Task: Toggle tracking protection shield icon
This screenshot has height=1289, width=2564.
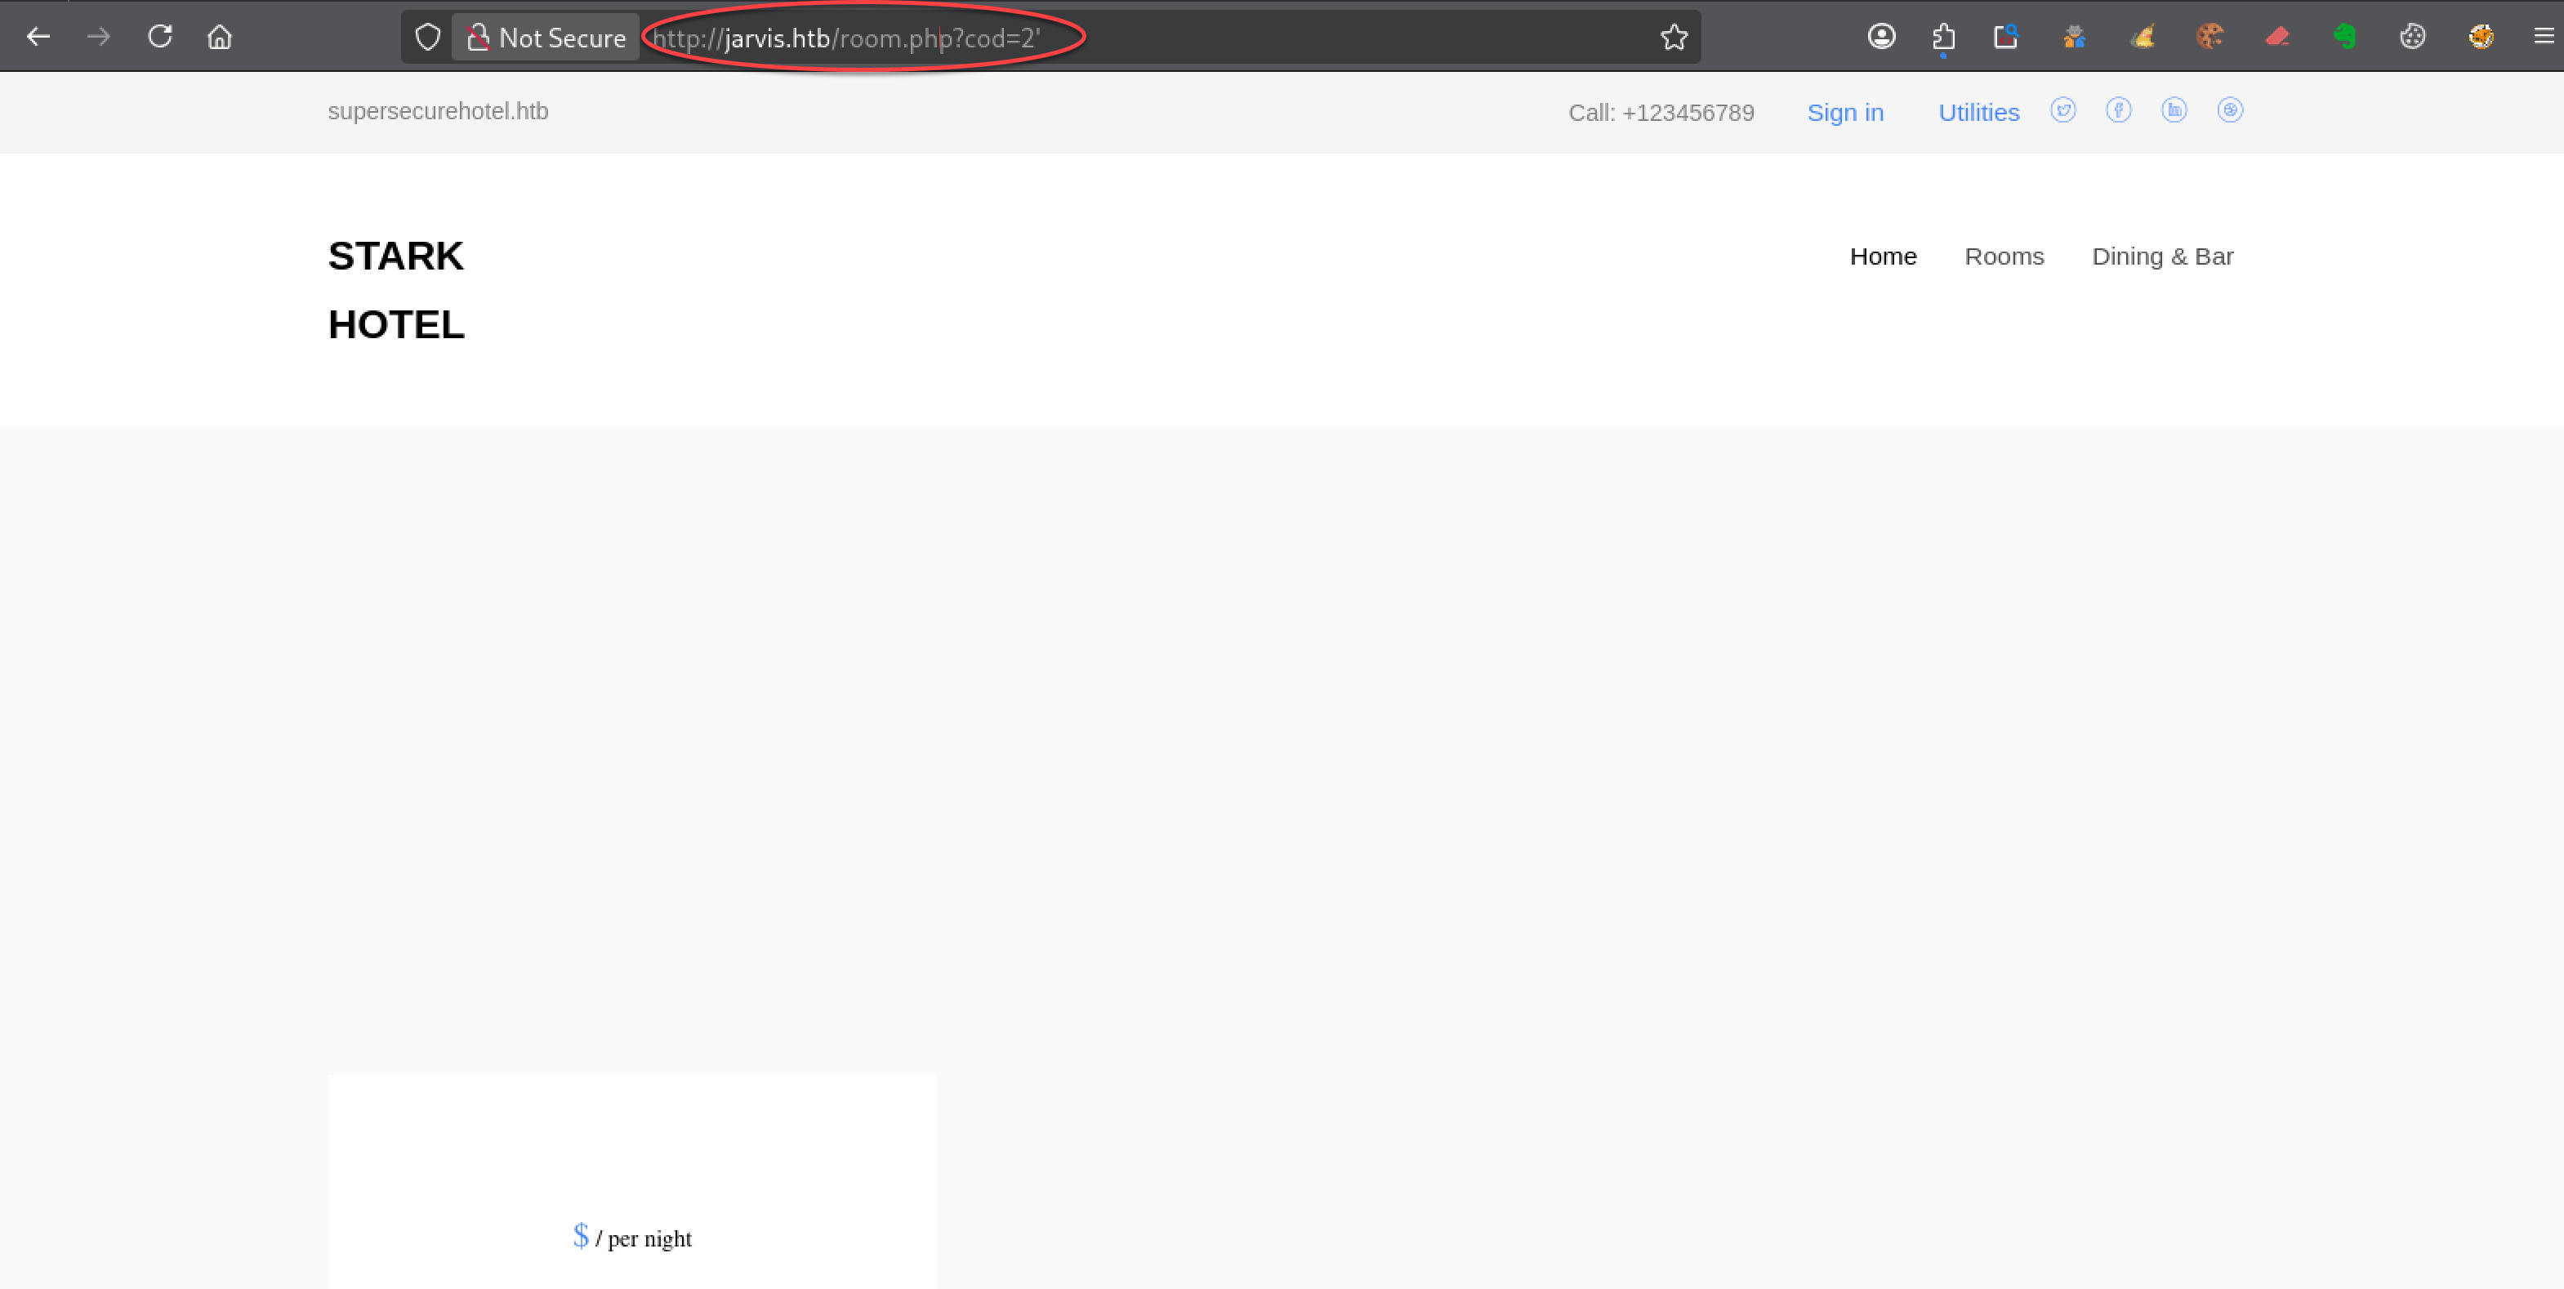Action: tap(428, 37)
